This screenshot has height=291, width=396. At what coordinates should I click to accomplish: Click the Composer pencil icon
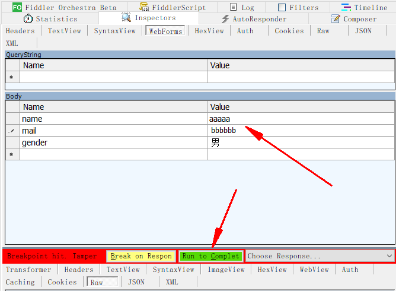336,19
